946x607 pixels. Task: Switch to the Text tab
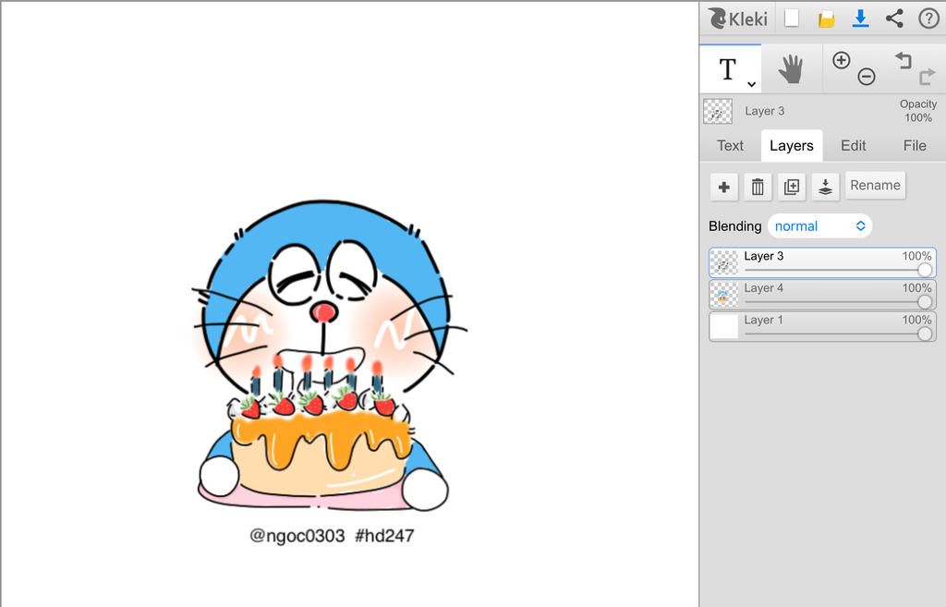(x=730, y=145)
